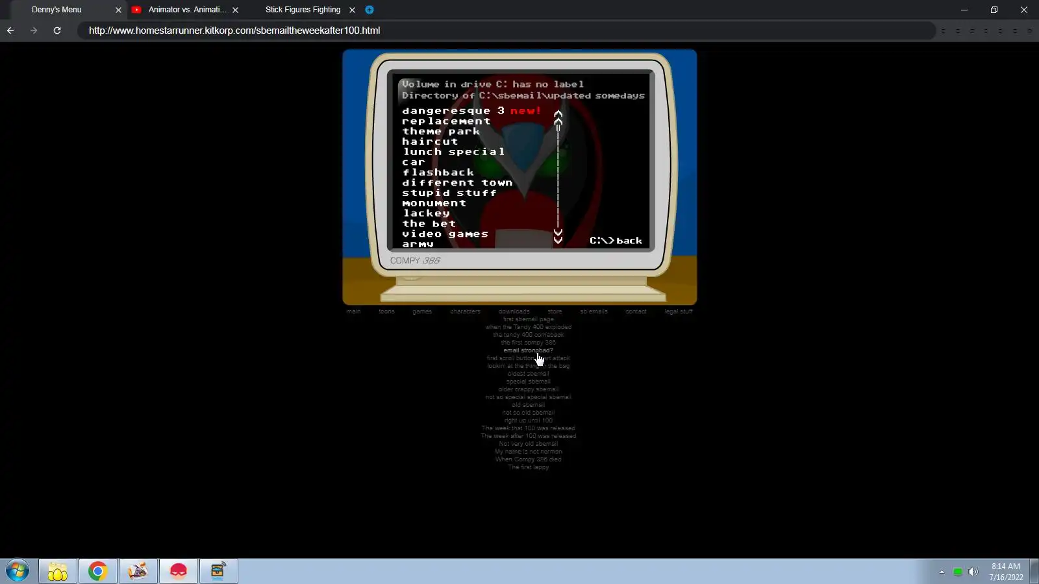Viewport: 1039px width, 584px height.
Task: Open 'the first compy 386' link
Action: pos(529,343)
